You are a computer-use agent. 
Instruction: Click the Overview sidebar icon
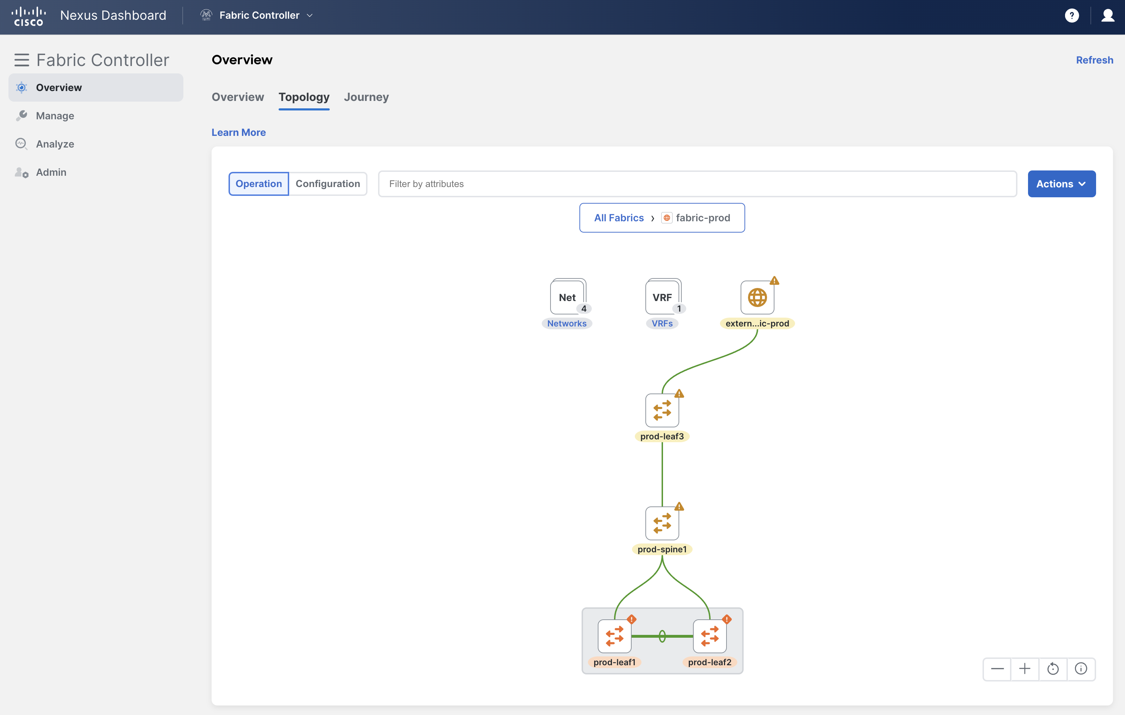pyautogui.click(x=22, y=88)
